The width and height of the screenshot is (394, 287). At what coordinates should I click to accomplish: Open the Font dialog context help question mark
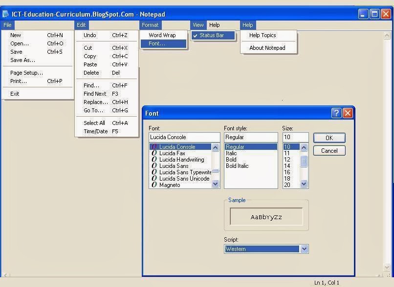click(336, 113)
